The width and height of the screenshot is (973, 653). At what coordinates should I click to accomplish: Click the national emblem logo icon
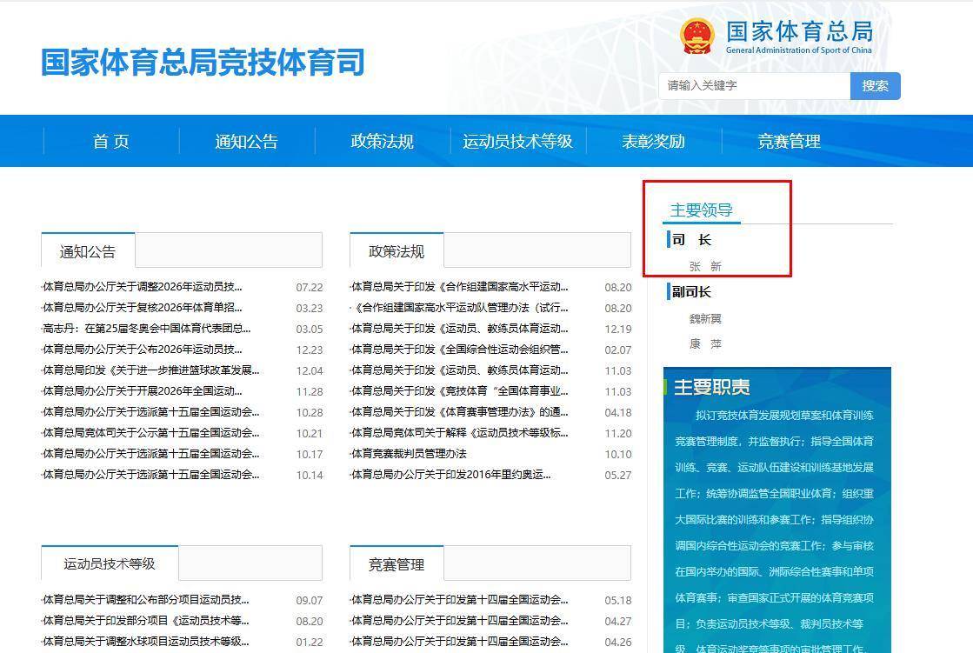(696, 36)
